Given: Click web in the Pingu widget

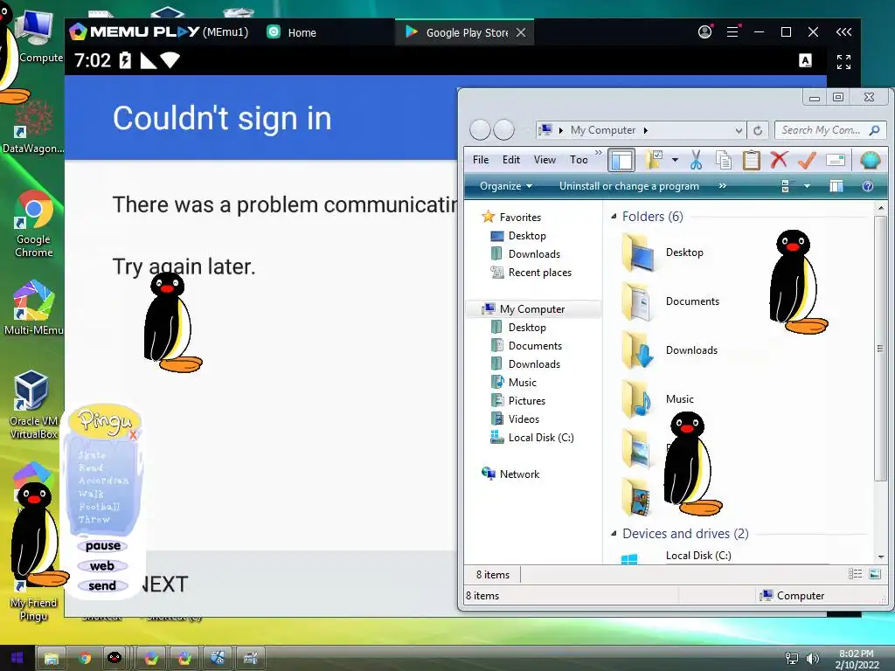Looking at the screenshot, I should point(102,566).
